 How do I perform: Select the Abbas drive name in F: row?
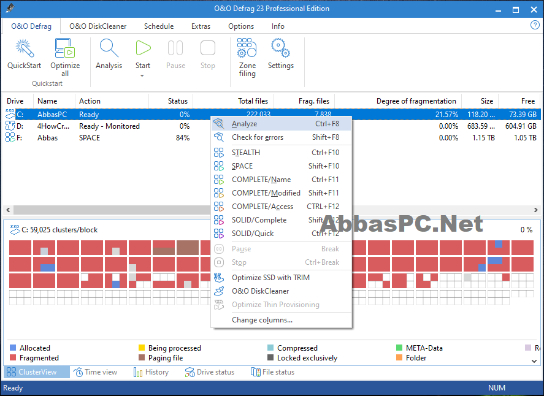(x=47, y=138)
